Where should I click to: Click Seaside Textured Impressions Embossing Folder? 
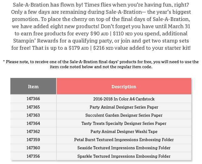[124, 148]
